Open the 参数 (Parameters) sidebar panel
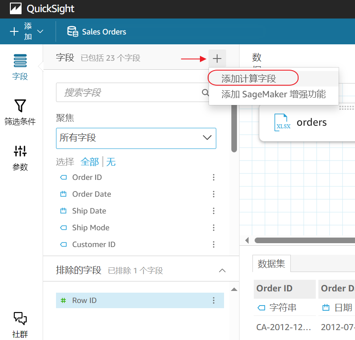Viewport: 355px width, 340px height. tap(20, 158)
